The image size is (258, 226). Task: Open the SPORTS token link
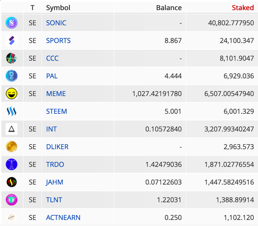(58, 40)
